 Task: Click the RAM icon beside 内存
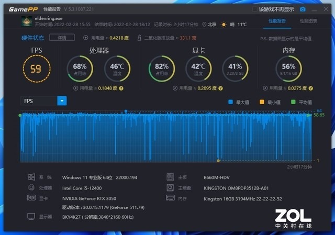click(x=170, y=198)
